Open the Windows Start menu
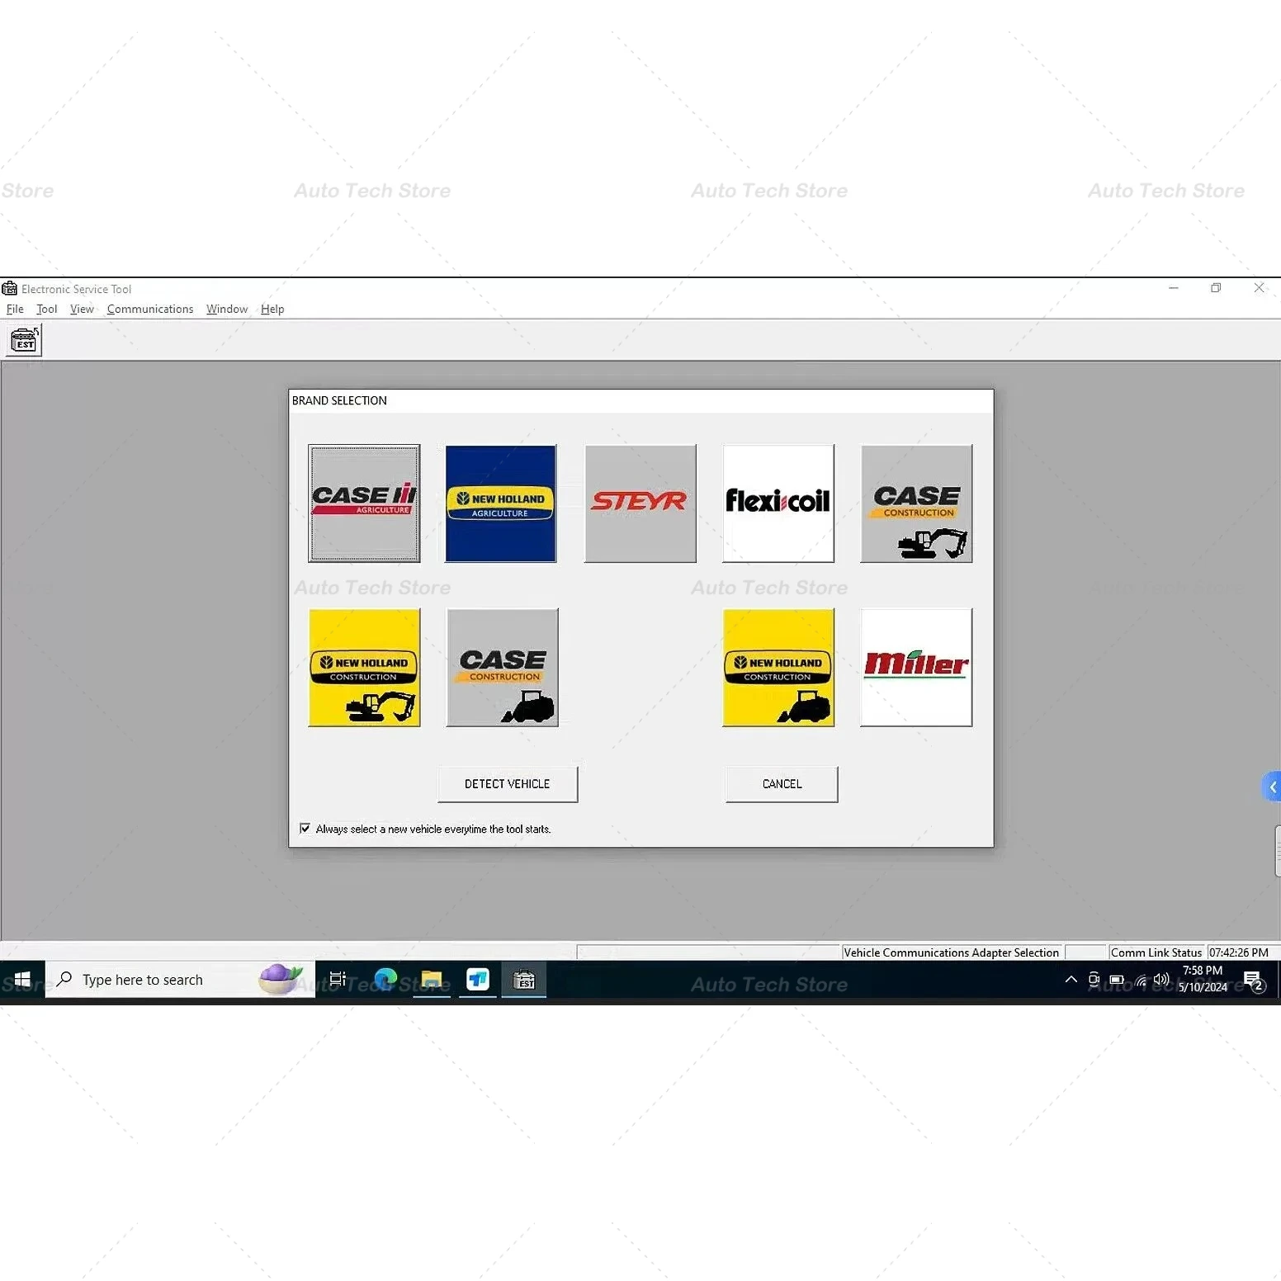 click(x=22, y=980)
